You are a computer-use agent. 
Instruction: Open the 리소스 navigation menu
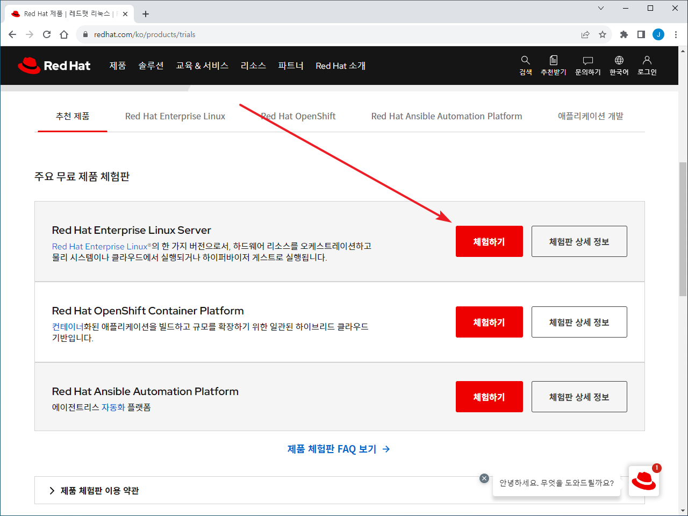click(253, 66)
